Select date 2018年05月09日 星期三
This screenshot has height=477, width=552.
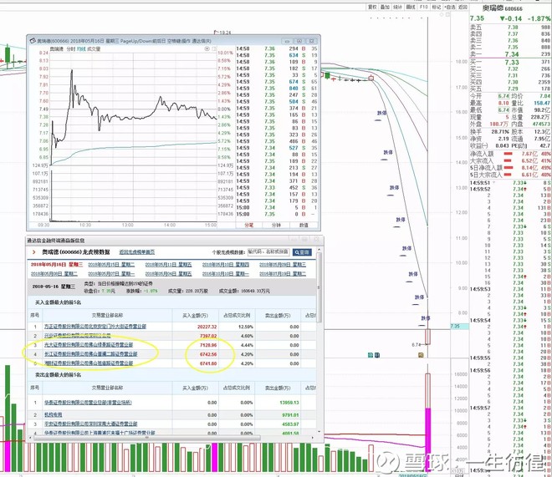click(x=283, y=264)
